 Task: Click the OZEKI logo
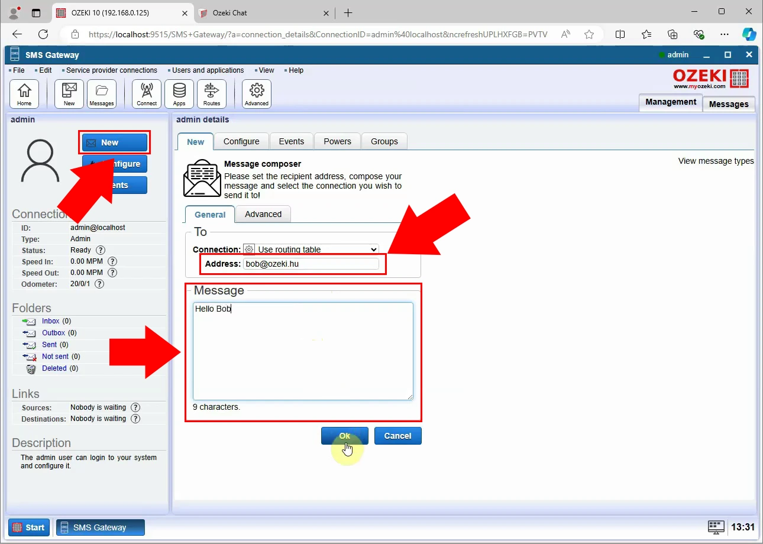pos(711,79)
